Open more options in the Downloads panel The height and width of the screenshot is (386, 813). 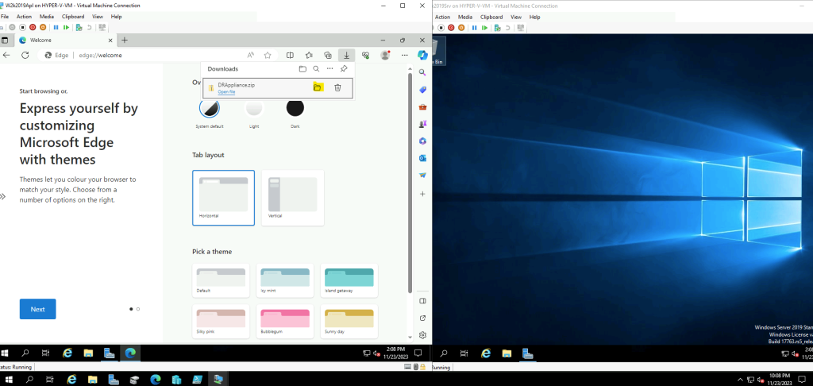point(329,68)
